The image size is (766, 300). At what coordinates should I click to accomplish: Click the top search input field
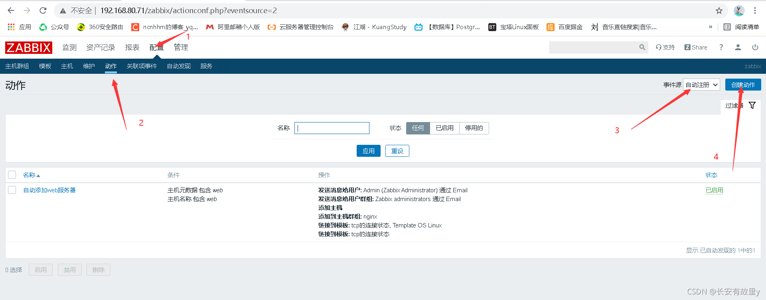point(593,47)
